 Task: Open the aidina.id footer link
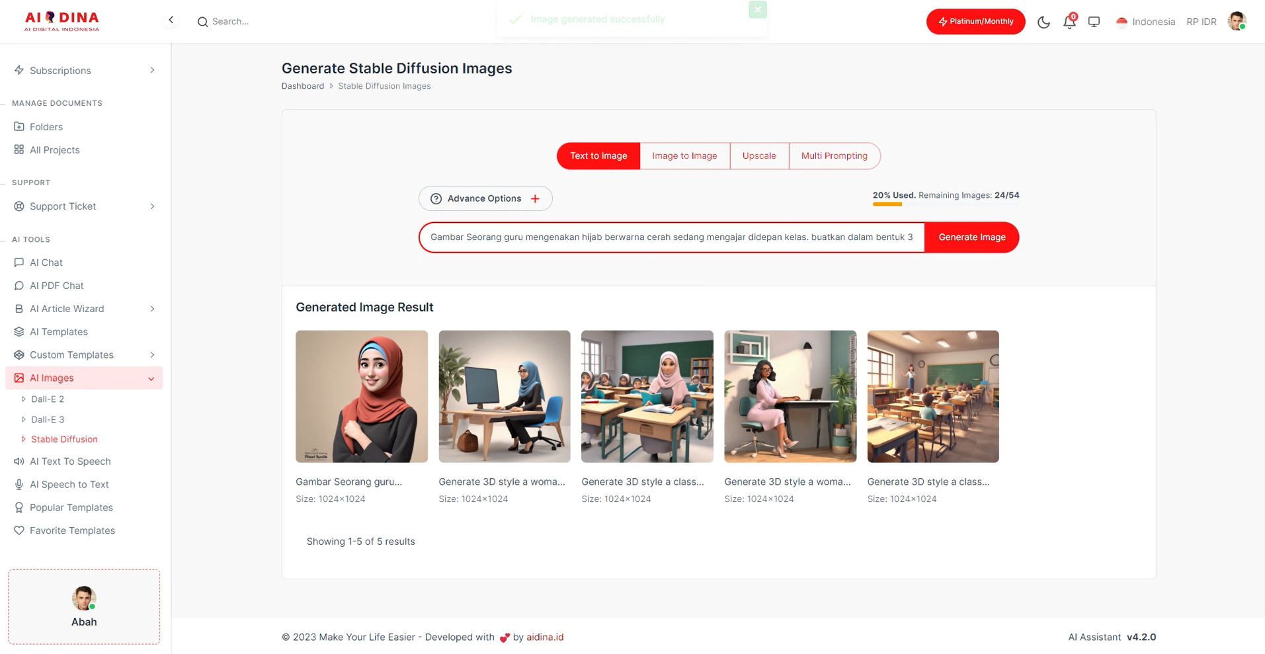[x=545, y=637]
